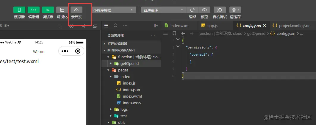
Task: Fold the permissions block at line 2
Action: pyautogui.click(x=178, y=46)
